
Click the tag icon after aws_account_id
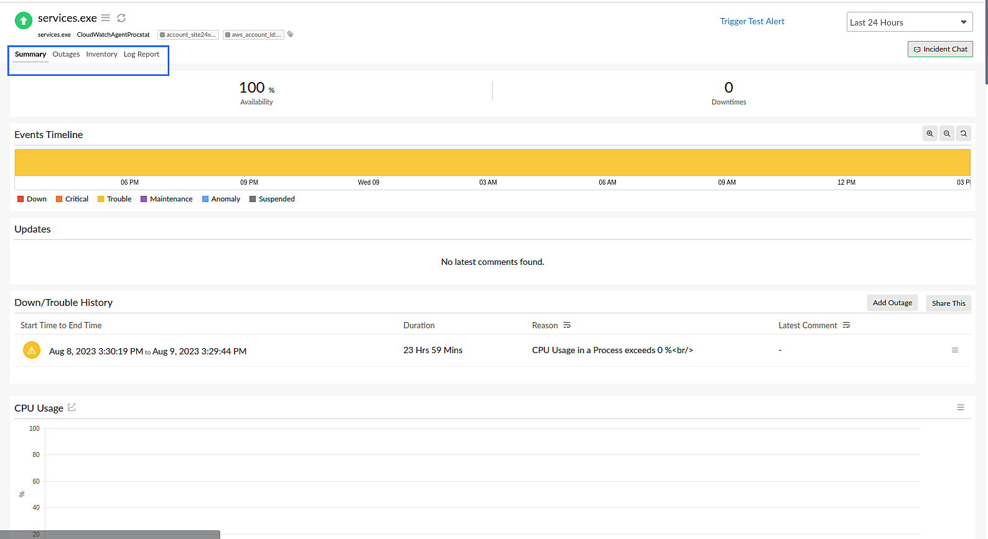291,34
